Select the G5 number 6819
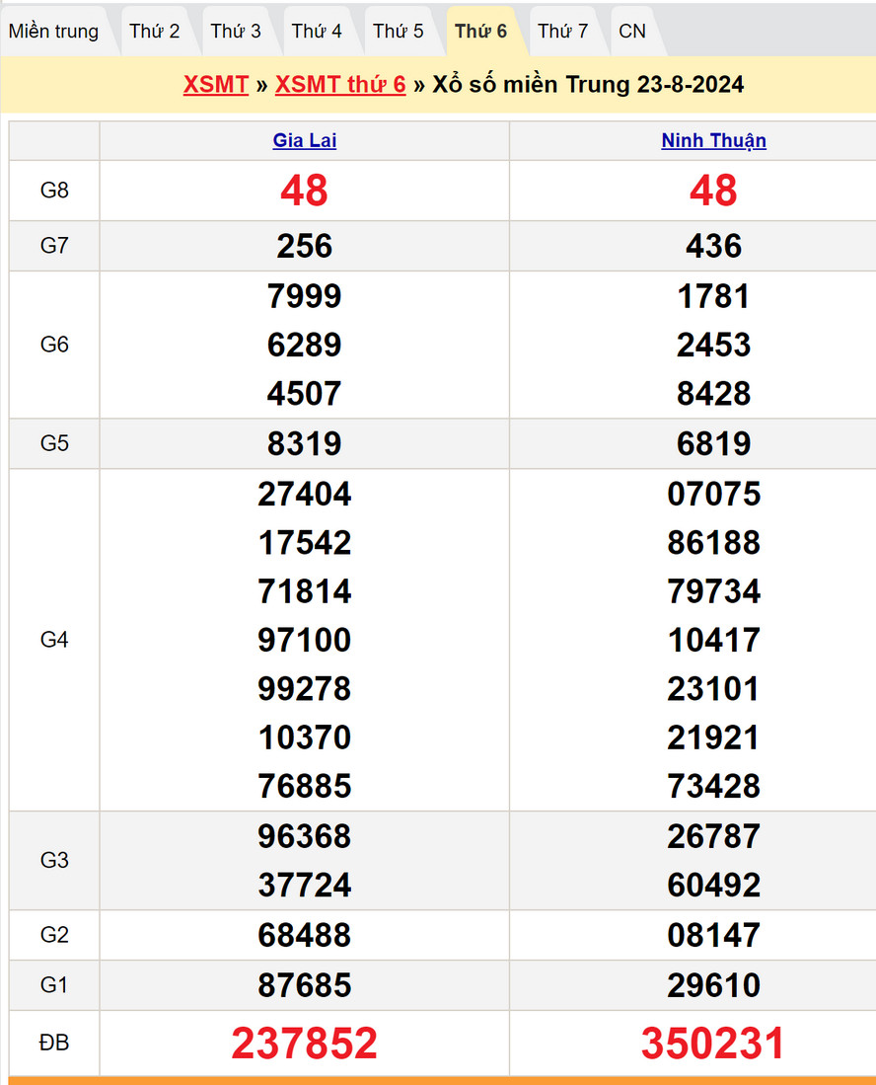Image resolution: width=876 pixels, height=1085 pixels. (713, 444)
